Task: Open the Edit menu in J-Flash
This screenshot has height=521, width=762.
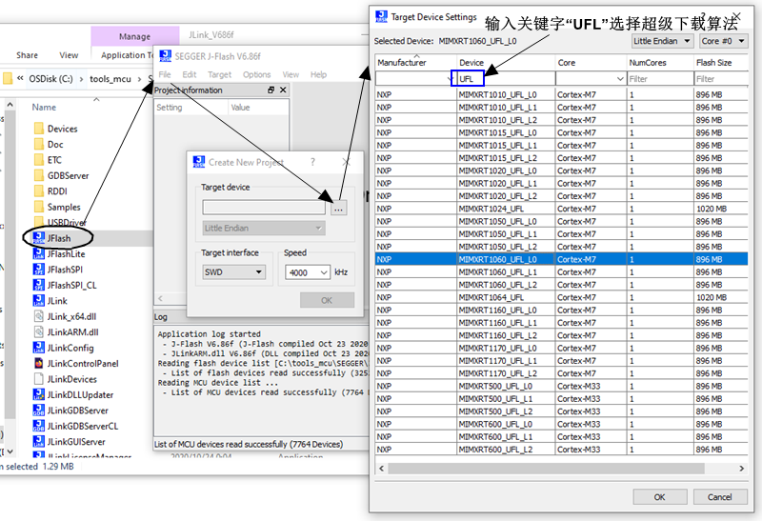Action: click(189, 74)
